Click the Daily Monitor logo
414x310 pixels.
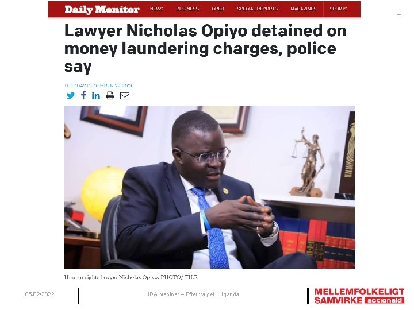(x=102, y=10)
